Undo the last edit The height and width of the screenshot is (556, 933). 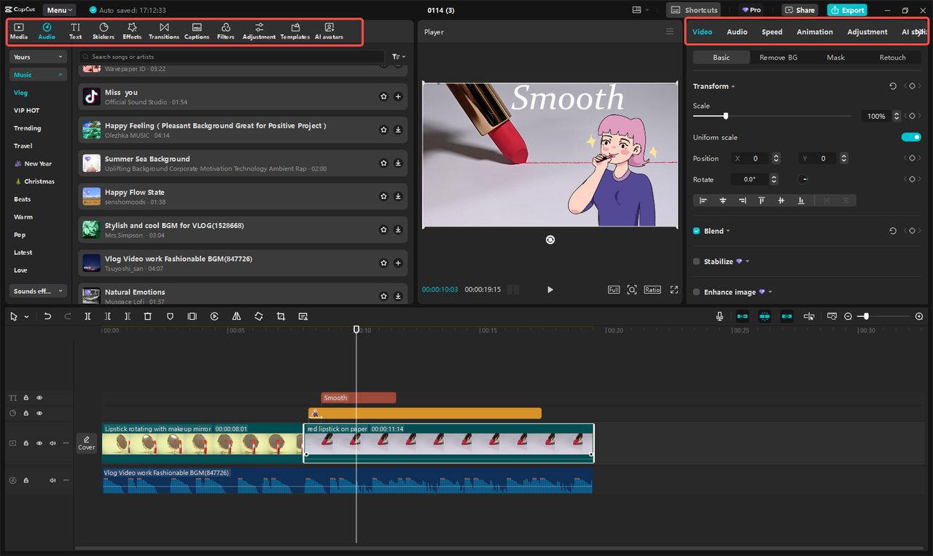click(x=47, y=316)
